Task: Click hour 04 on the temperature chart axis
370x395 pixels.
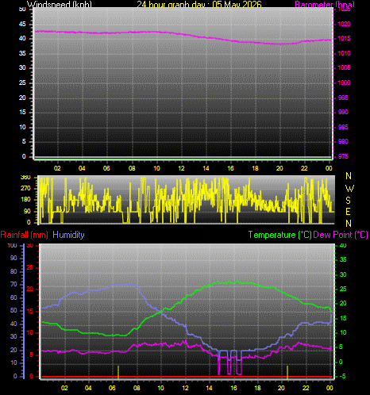Action: [88, 388]
